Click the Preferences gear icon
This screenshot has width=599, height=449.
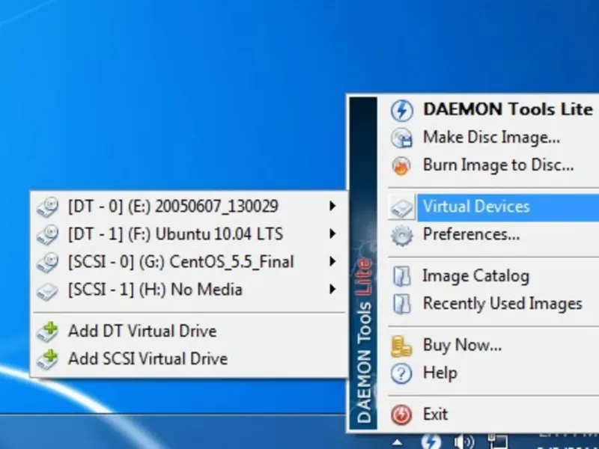[402, 235]
